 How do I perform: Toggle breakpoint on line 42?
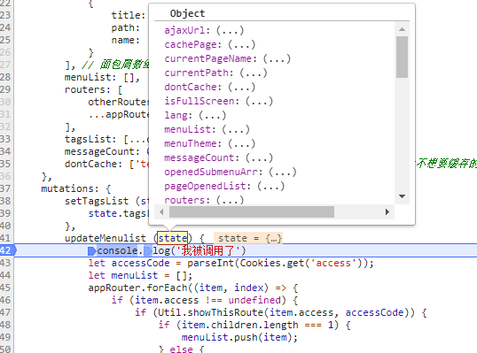(7, 250)
